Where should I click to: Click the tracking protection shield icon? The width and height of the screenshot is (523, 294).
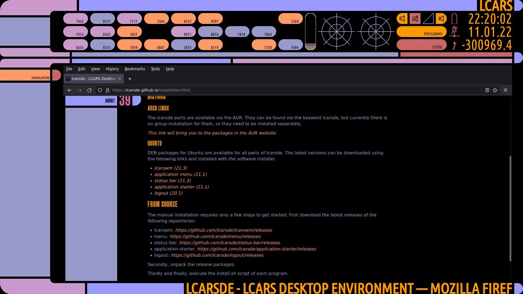pos(100,90)
